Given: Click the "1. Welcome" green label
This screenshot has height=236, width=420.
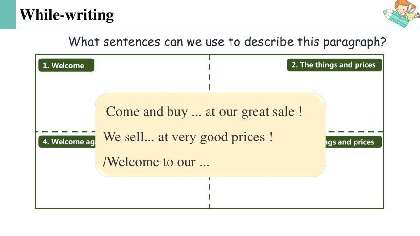Looking at the screenshot, I should tap(66, 65).
